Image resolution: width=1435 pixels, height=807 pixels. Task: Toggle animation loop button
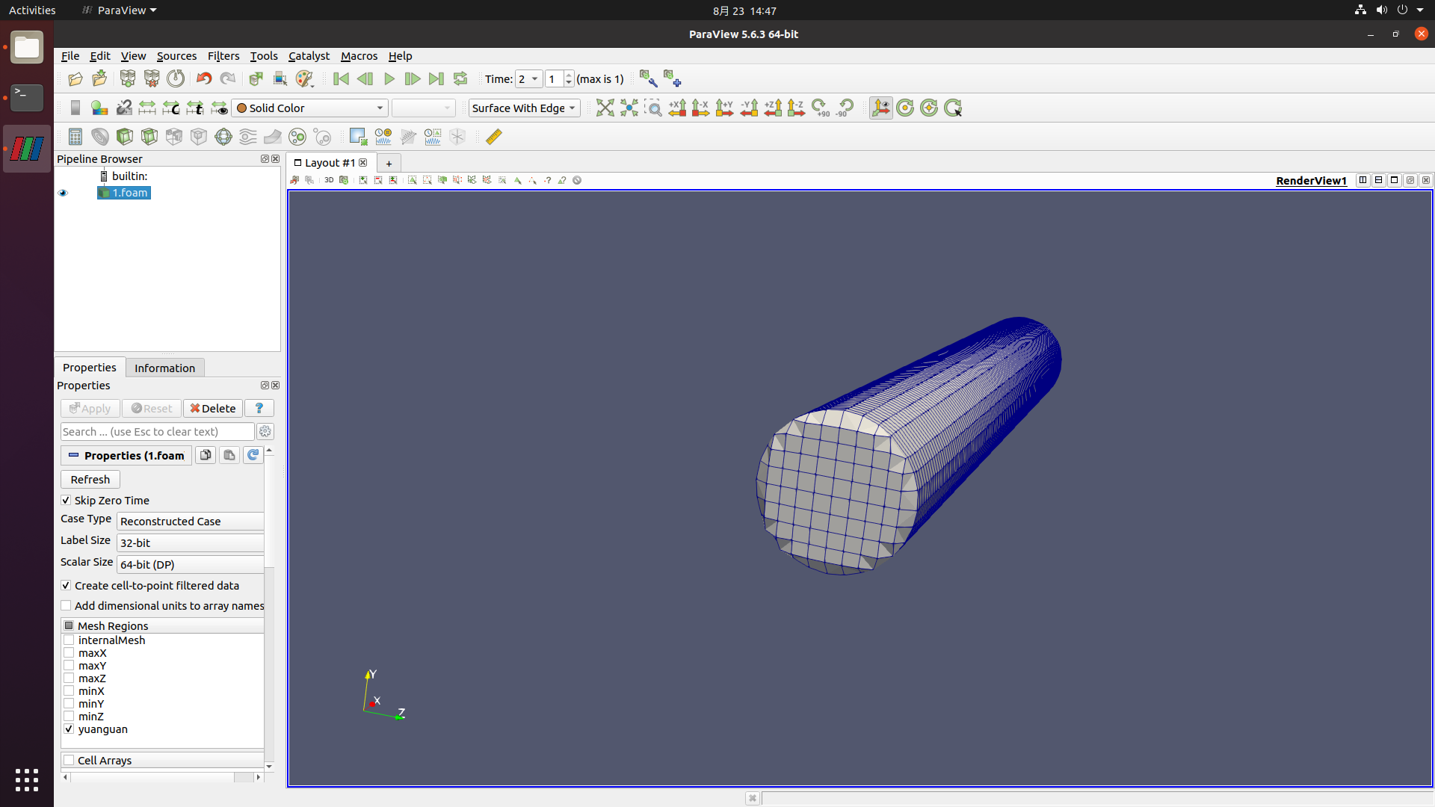tap(460, 79)
